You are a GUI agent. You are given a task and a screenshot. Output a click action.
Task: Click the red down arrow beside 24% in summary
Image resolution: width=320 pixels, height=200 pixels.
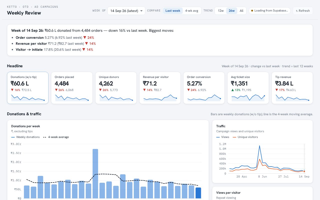point(85,37)
